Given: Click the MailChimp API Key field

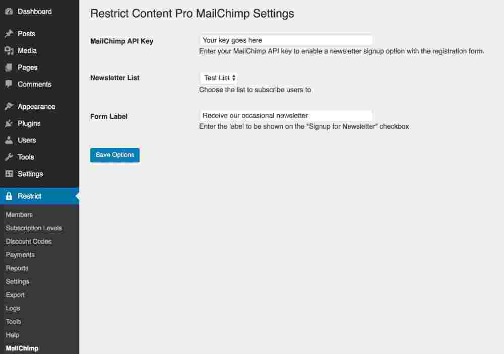Looking at the screenshot, I should tap(286, 40).
